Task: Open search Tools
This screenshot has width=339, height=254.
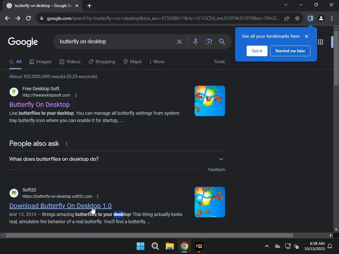Action: (219, 62)
